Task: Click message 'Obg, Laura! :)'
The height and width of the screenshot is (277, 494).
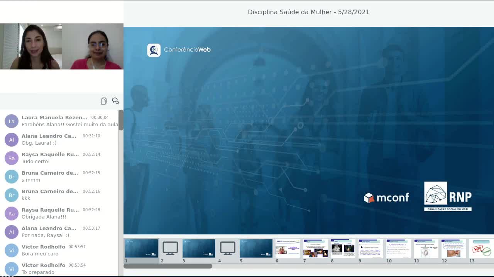Action: [x=39, y=143]
